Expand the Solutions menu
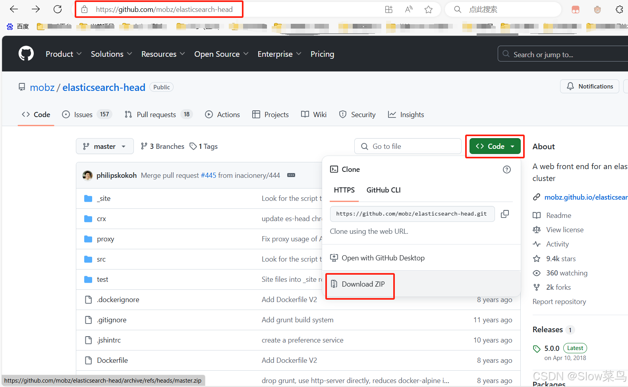The height and width of the screenshot is (387, 628). click(x=111, y=54)
